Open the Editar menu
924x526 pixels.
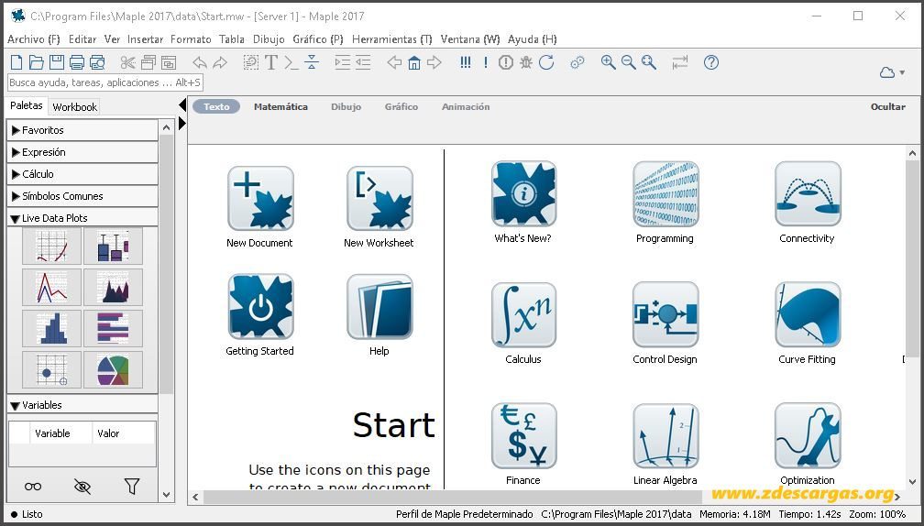pos(82,38)
